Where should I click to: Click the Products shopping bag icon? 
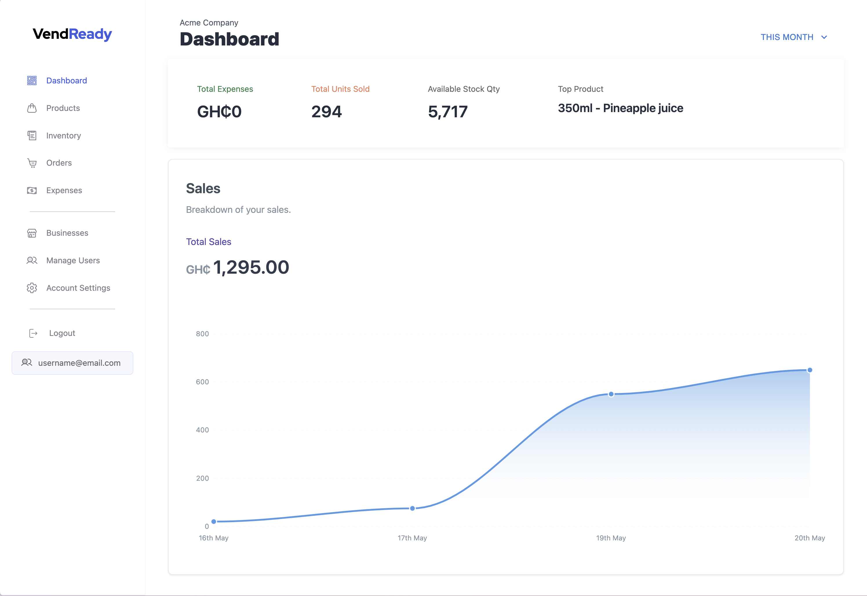coord(32,108)
